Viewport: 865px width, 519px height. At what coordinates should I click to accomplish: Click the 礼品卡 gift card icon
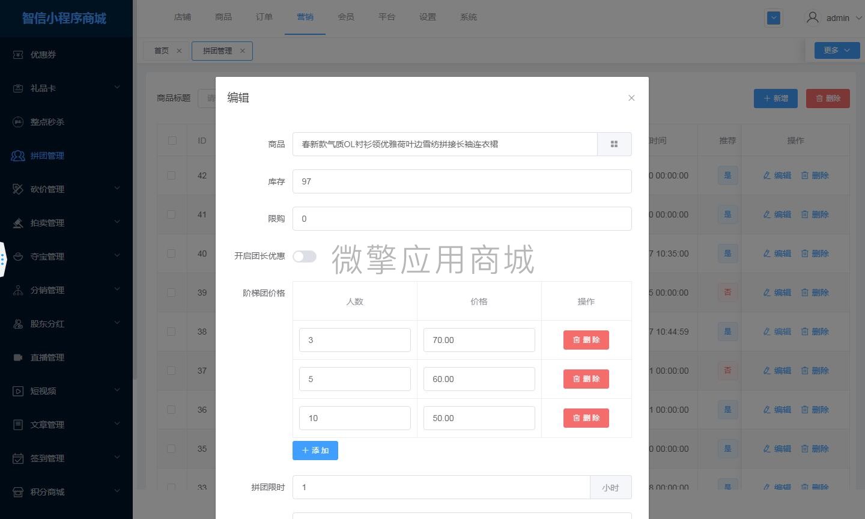tap(18, 88)
